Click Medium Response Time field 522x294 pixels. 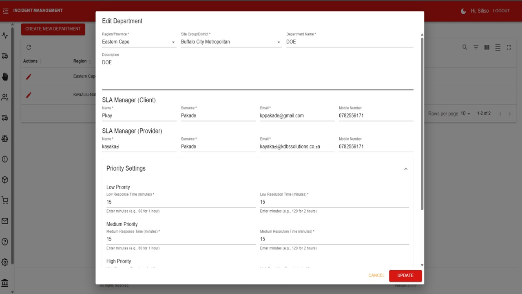[181, 239]
